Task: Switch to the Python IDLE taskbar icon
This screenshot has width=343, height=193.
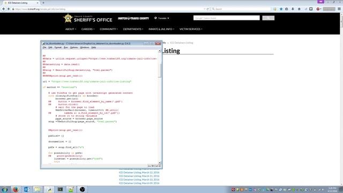Action: coord(49,189)
